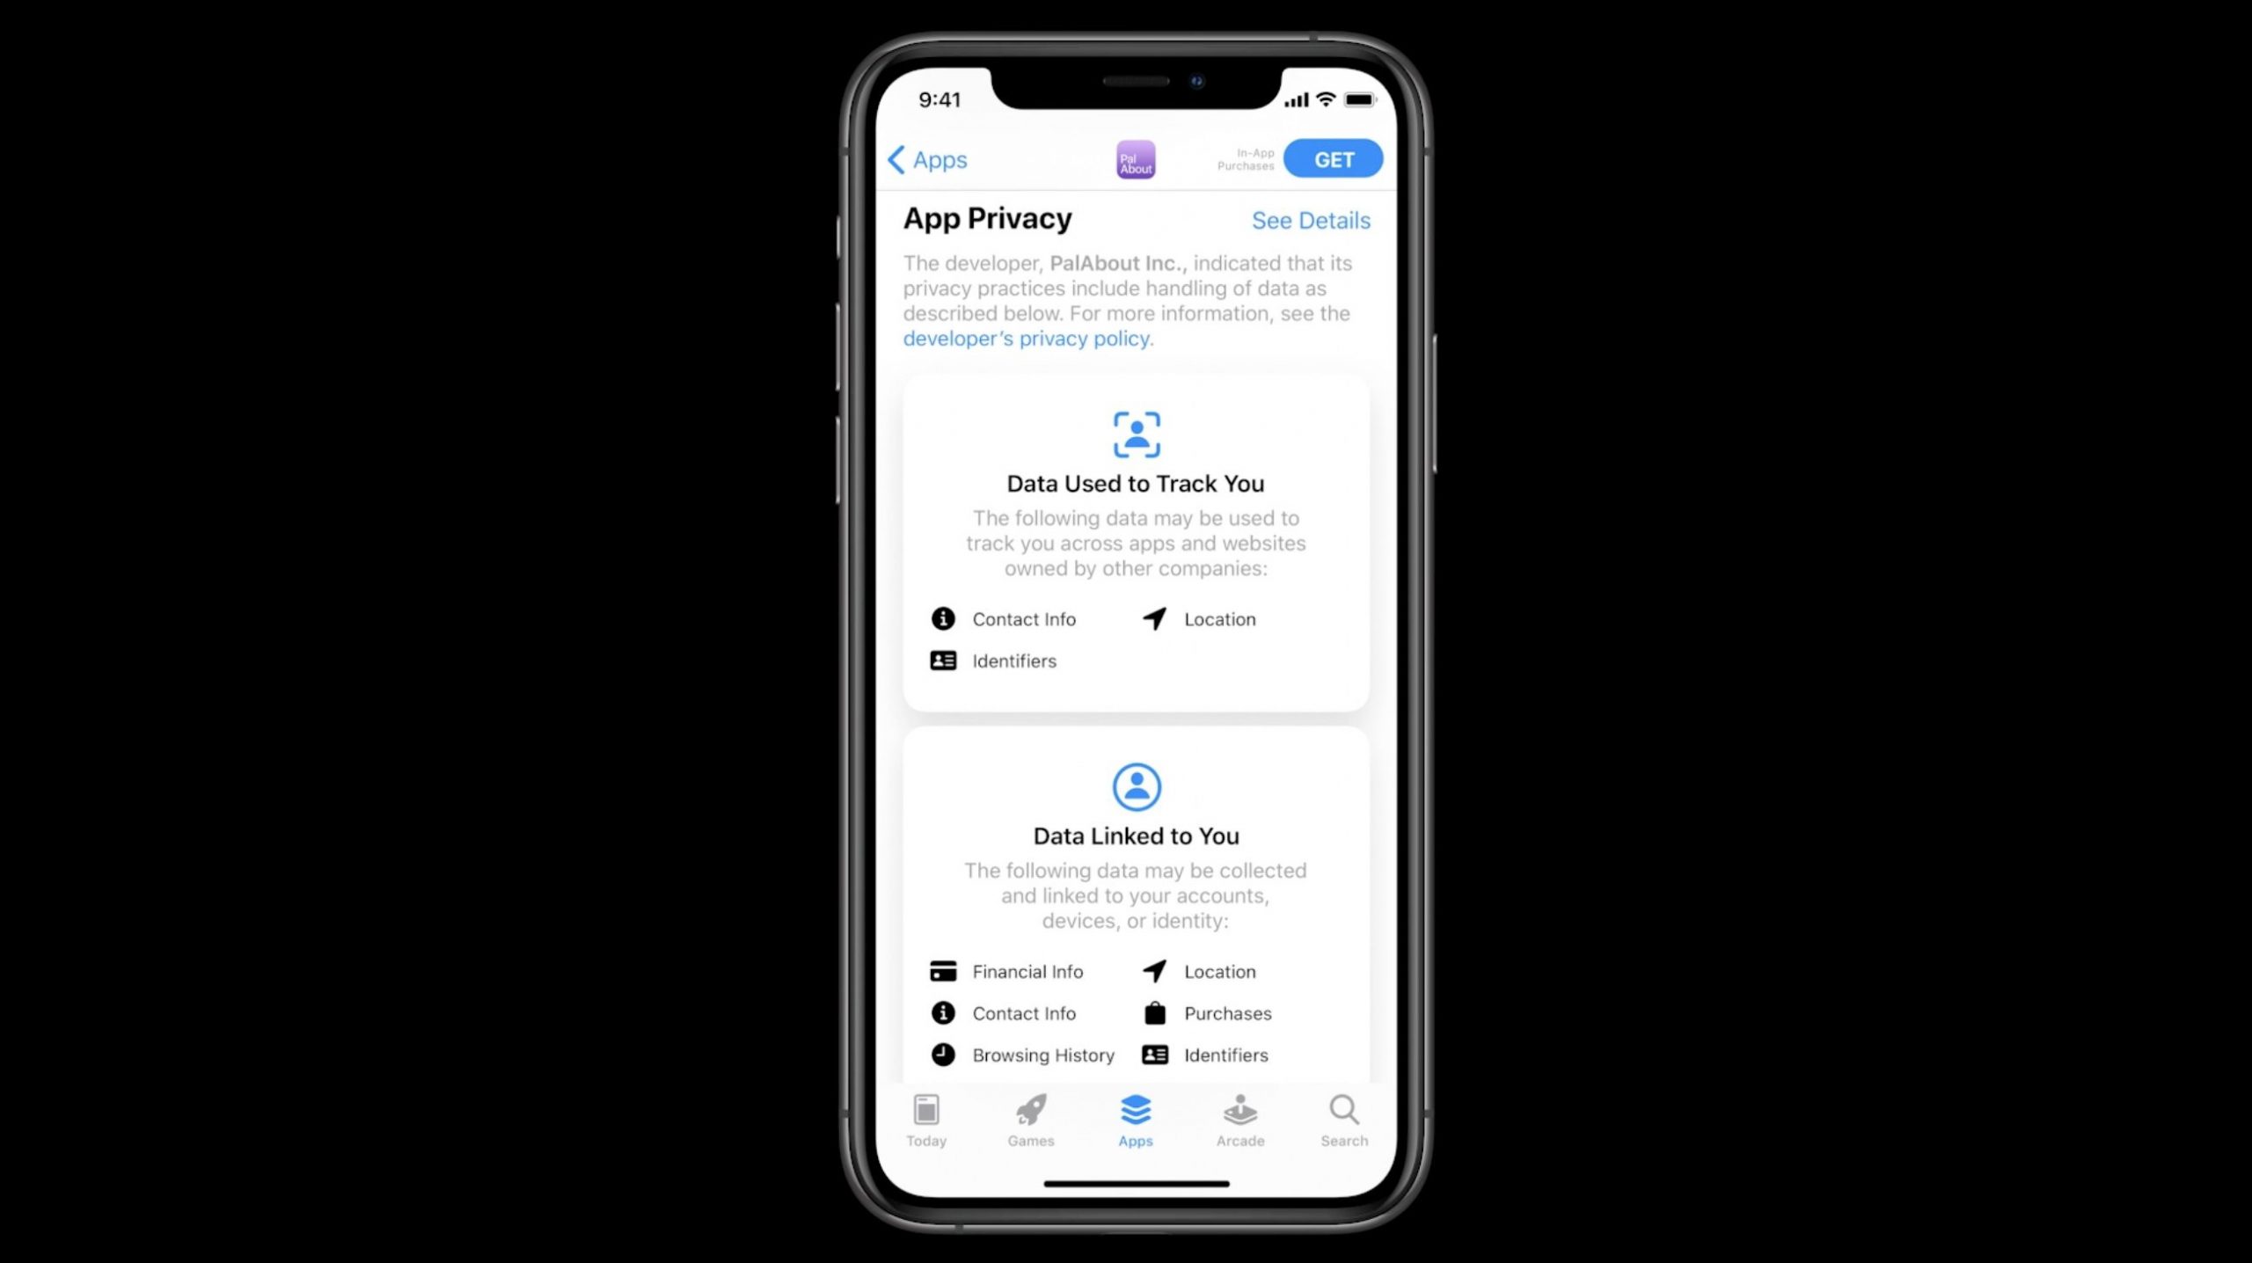Image resolution: width=2252 pixels, height=1263 pixels.
Task: Select the Search tab in App Store
Action: [1346, 1120]
